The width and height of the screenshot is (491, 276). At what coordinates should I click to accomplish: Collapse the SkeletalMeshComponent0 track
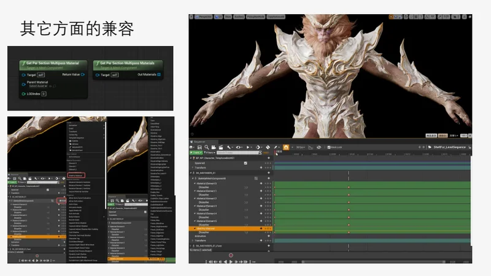pos(193,178)
